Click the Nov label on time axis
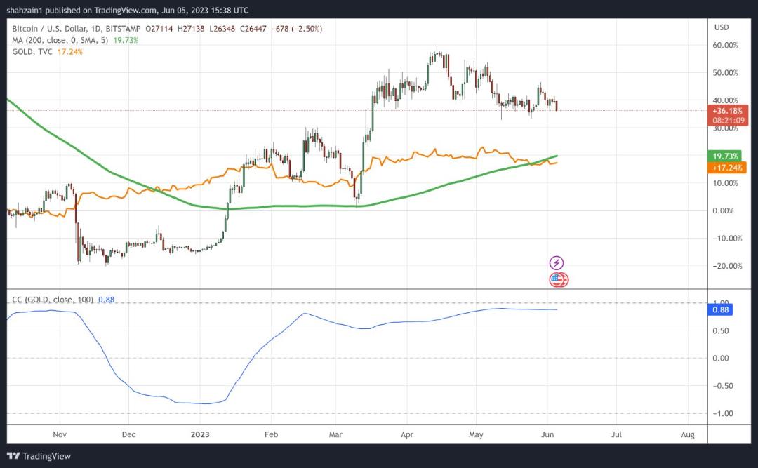The width and height of the screenshot is (758, 468). pyautogui.click(x=60, y=434)
